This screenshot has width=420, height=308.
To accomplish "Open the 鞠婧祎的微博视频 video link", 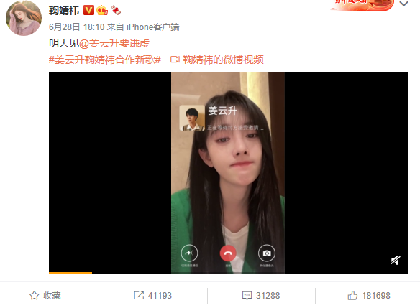I will click(217, 60).
